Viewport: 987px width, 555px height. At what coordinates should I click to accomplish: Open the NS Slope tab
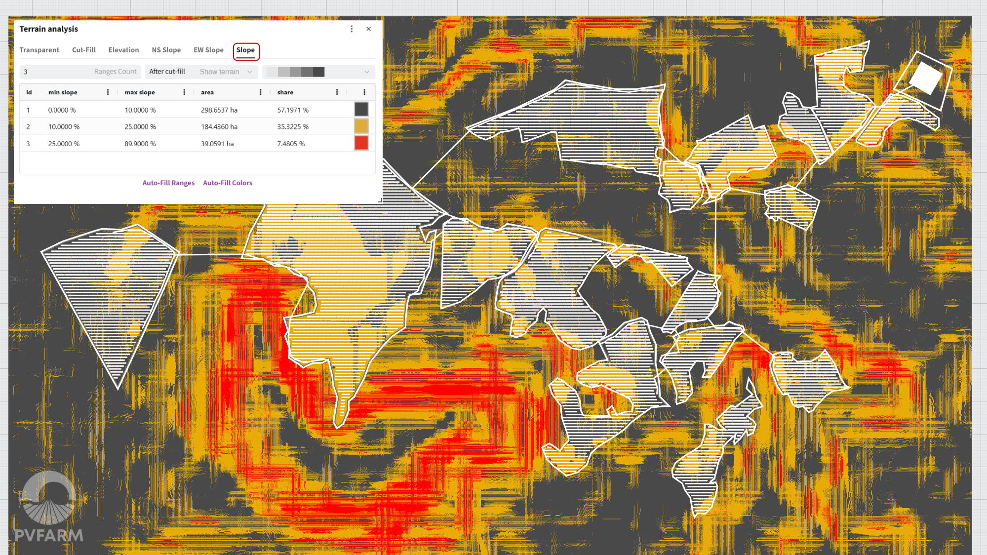coord(166,50)
